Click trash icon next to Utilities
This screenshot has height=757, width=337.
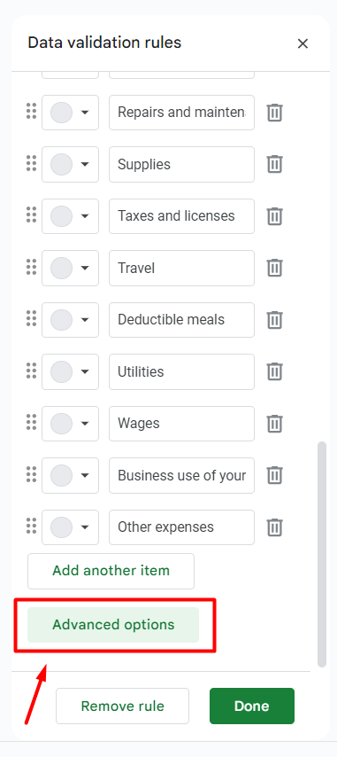coord(274,371)
